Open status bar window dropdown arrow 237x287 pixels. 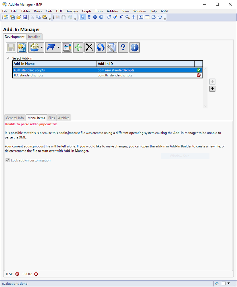click(x=229, y=283)
